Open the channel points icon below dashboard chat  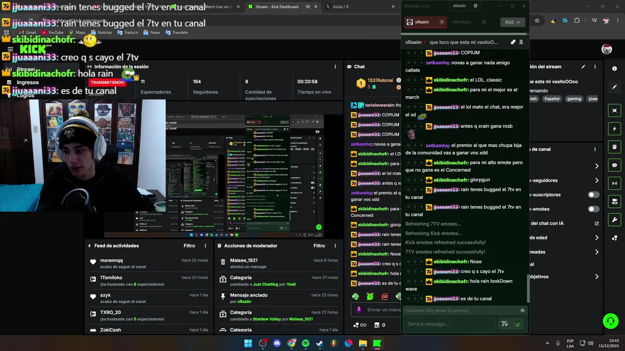pos(359,325)
